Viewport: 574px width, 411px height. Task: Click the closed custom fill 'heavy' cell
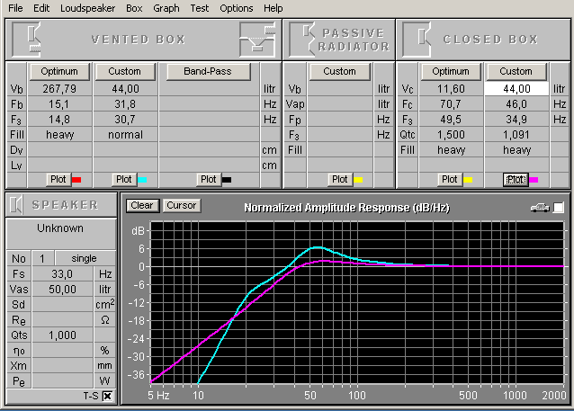(516, 150)
